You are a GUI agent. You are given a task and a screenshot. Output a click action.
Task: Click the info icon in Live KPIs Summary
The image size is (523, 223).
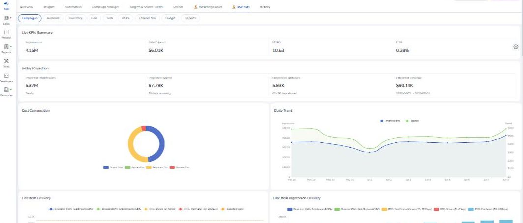[x=515, y=47]
